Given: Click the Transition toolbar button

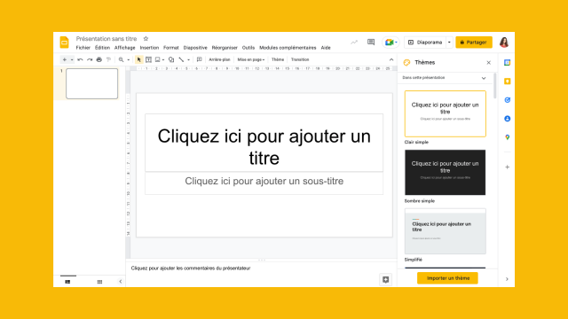Looking at the screenshot, I should coord(300,59).
